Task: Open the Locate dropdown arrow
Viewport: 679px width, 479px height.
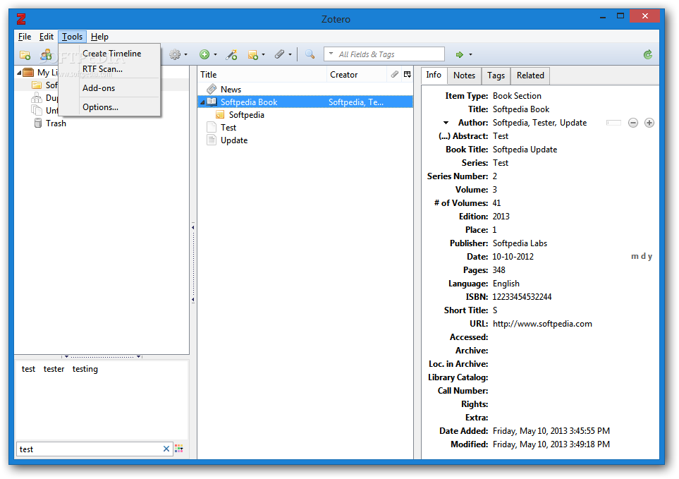Action: [471, 54]
